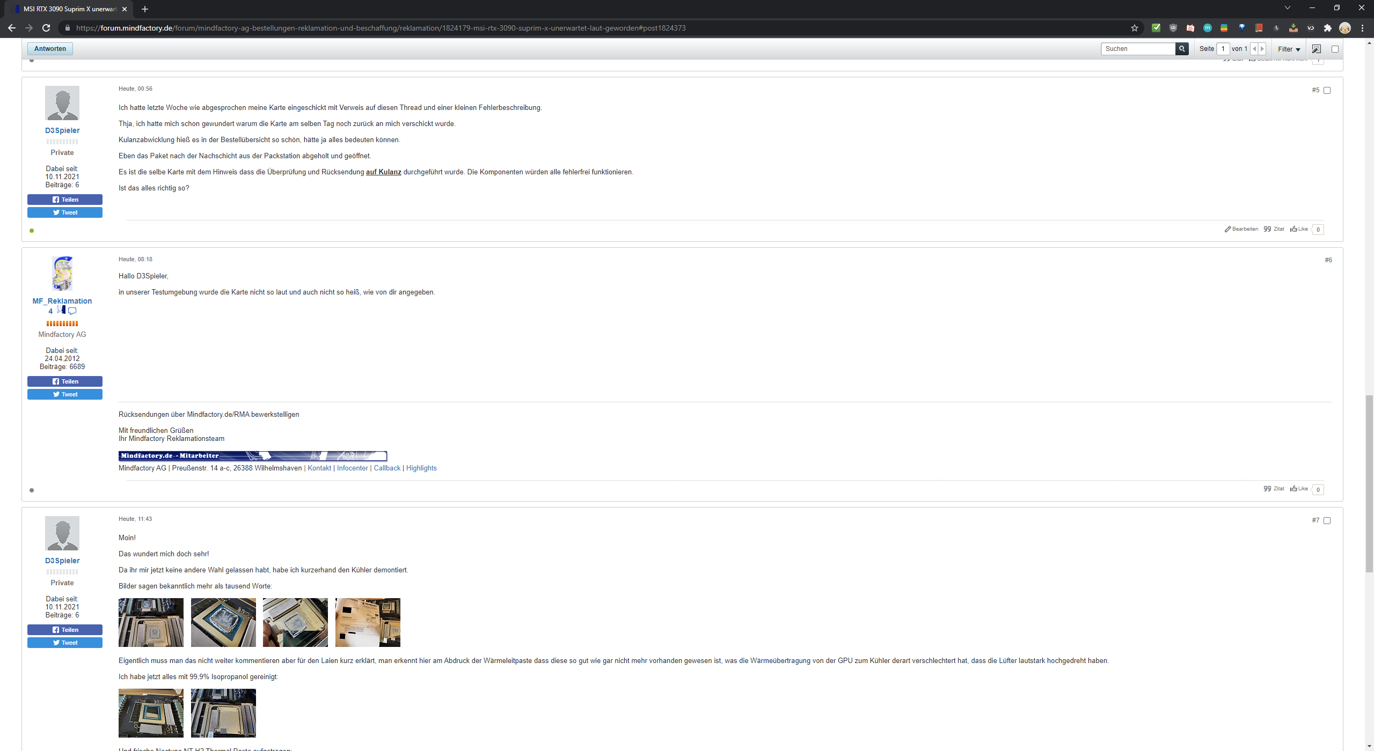
Task: Reload the page
Action: pos(46,28)
